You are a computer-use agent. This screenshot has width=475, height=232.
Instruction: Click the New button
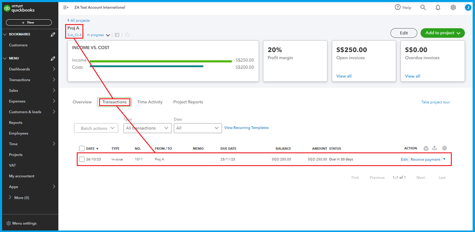(29, 22)
